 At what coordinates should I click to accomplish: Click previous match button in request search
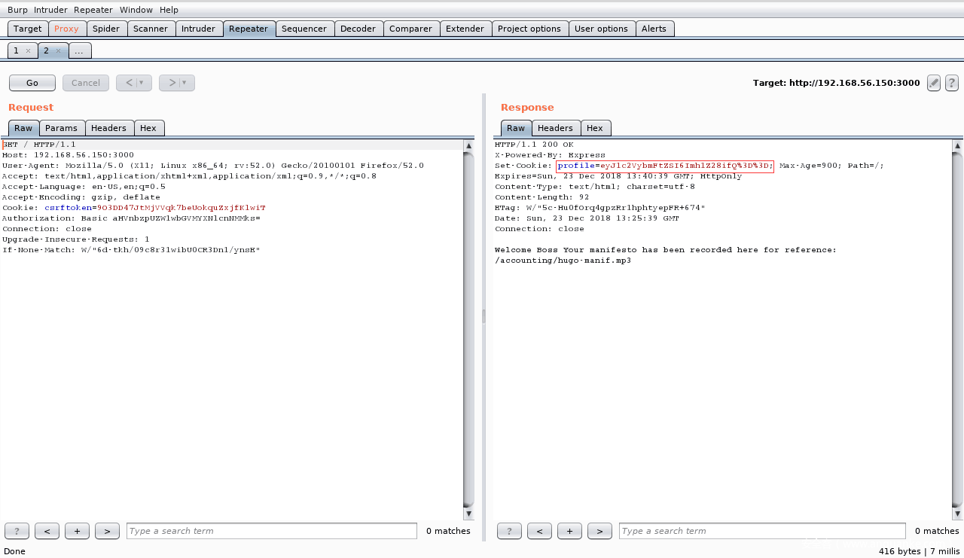pyautogui.click(x=47, y=531)
